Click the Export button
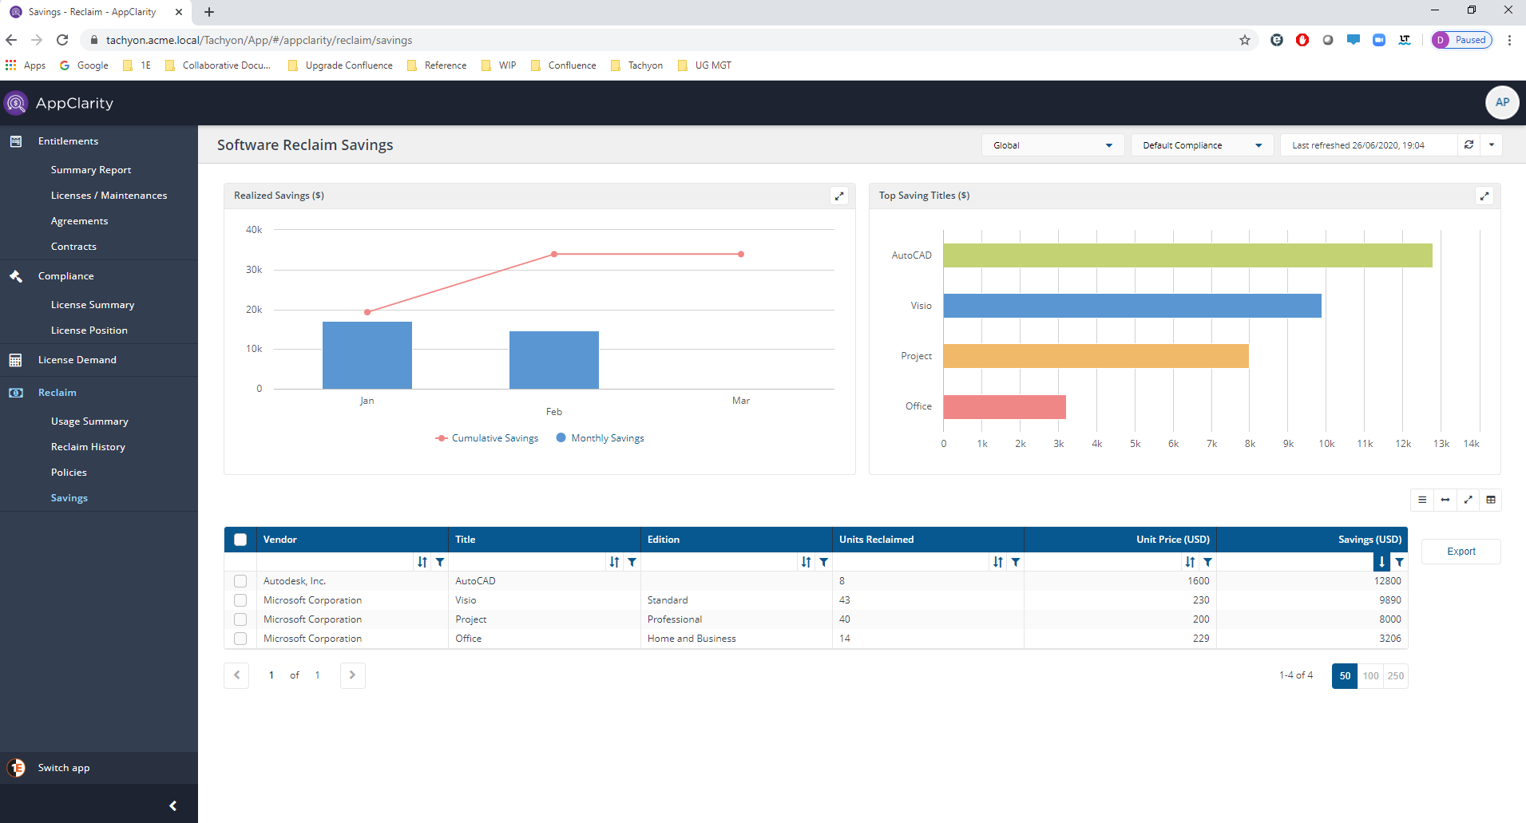 1461,552
